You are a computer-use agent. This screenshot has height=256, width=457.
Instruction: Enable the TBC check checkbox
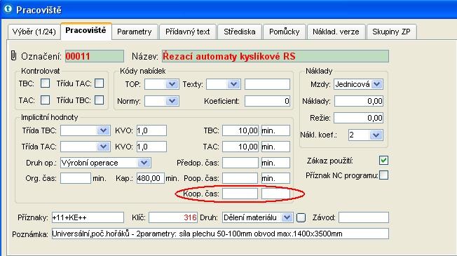45,83
